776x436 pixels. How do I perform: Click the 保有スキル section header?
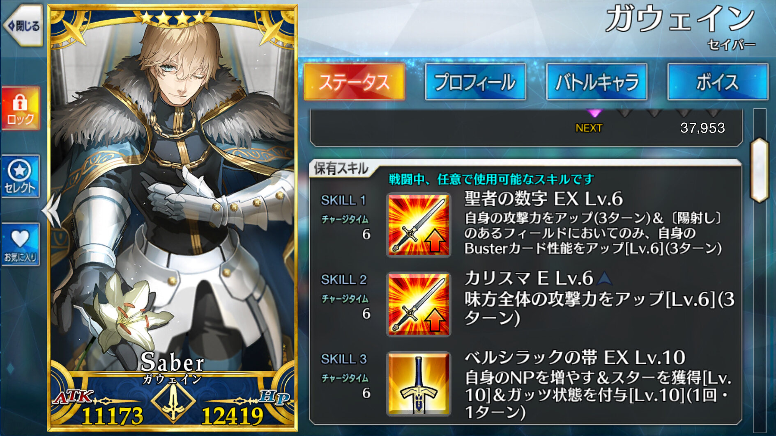tap(341, 169)
